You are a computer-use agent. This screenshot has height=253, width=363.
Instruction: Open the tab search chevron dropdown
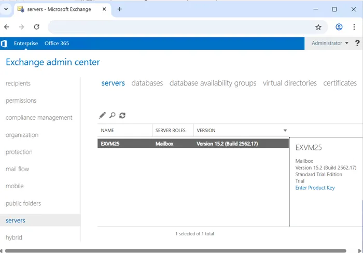[6, 9]
